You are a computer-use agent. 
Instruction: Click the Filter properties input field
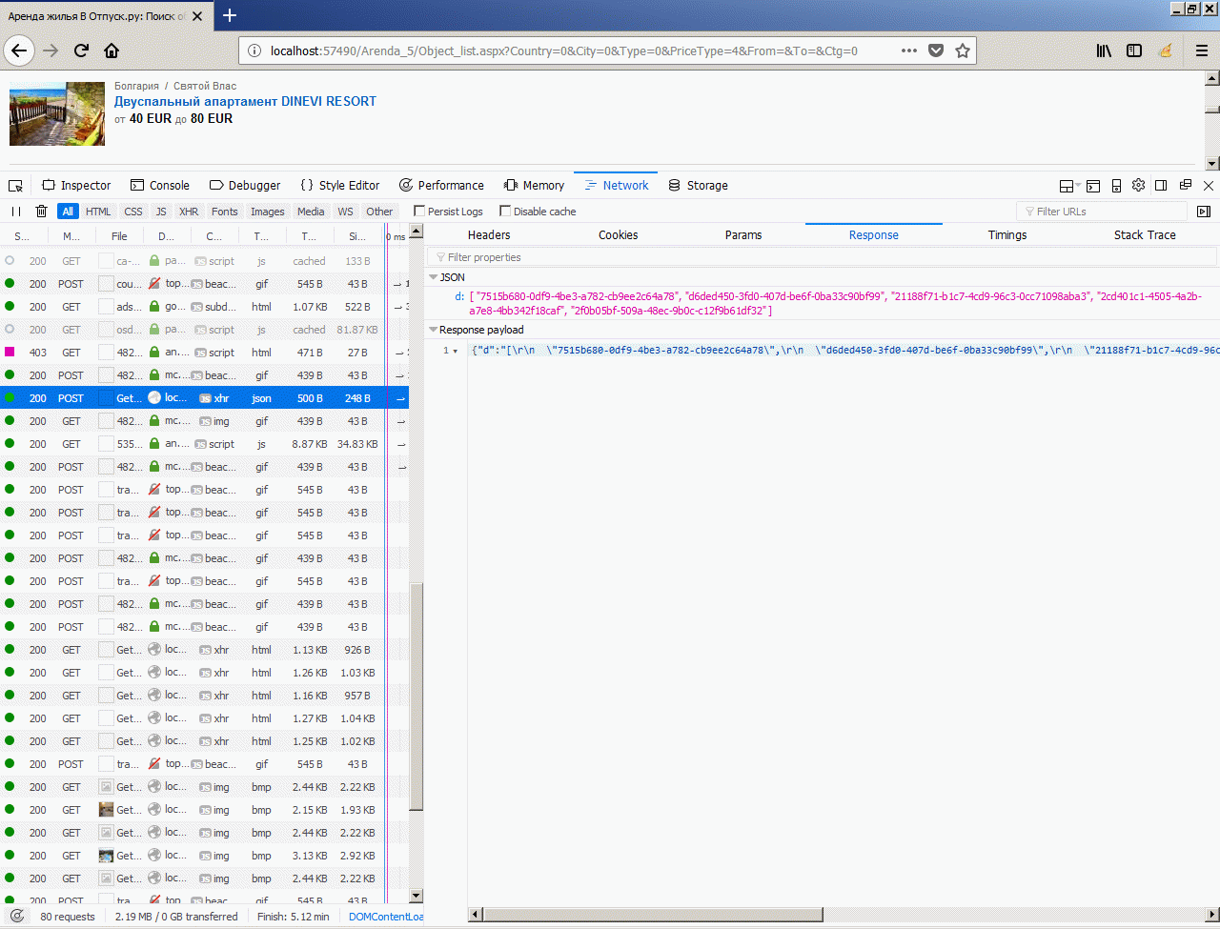[x=822, y=257]
